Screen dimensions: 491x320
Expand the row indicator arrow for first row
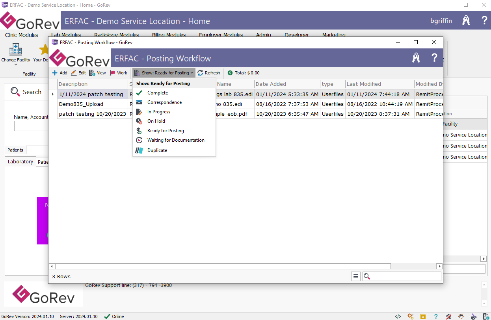(x=53, y=94)
